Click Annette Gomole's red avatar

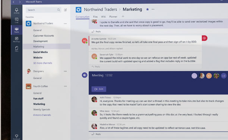pos(85,41)
